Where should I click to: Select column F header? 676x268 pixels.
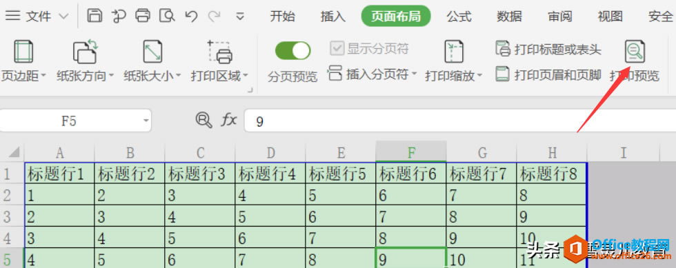411,152
